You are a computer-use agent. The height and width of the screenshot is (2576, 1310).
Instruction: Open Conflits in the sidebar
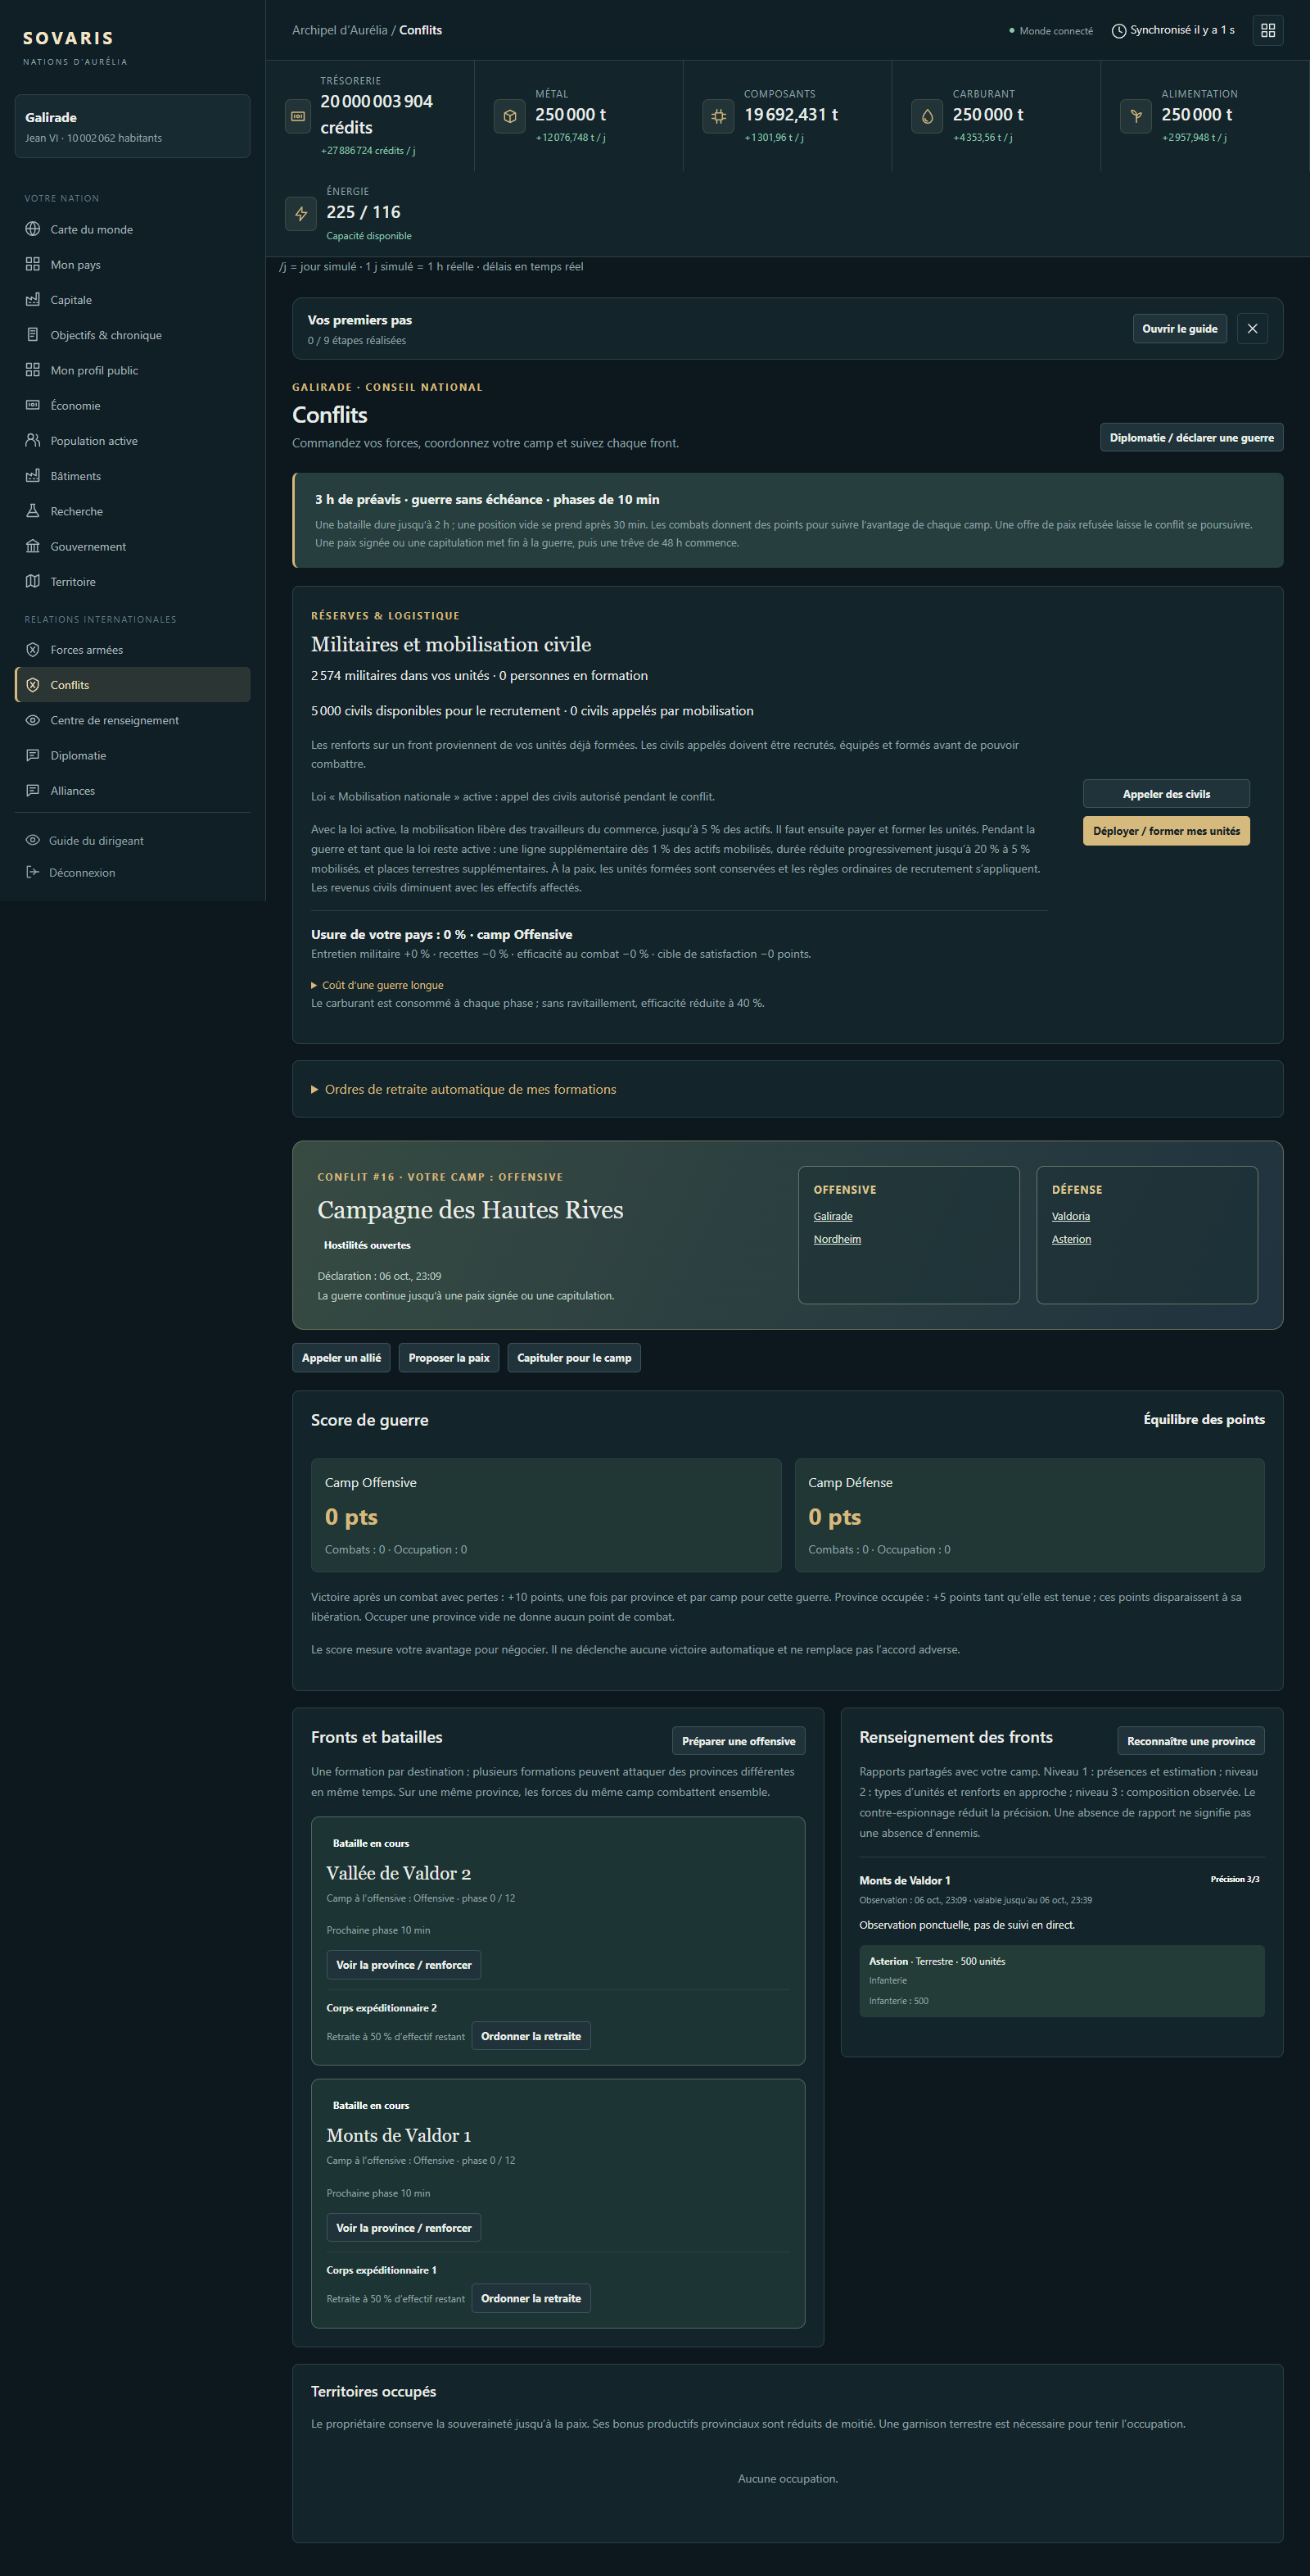(133, 685)
